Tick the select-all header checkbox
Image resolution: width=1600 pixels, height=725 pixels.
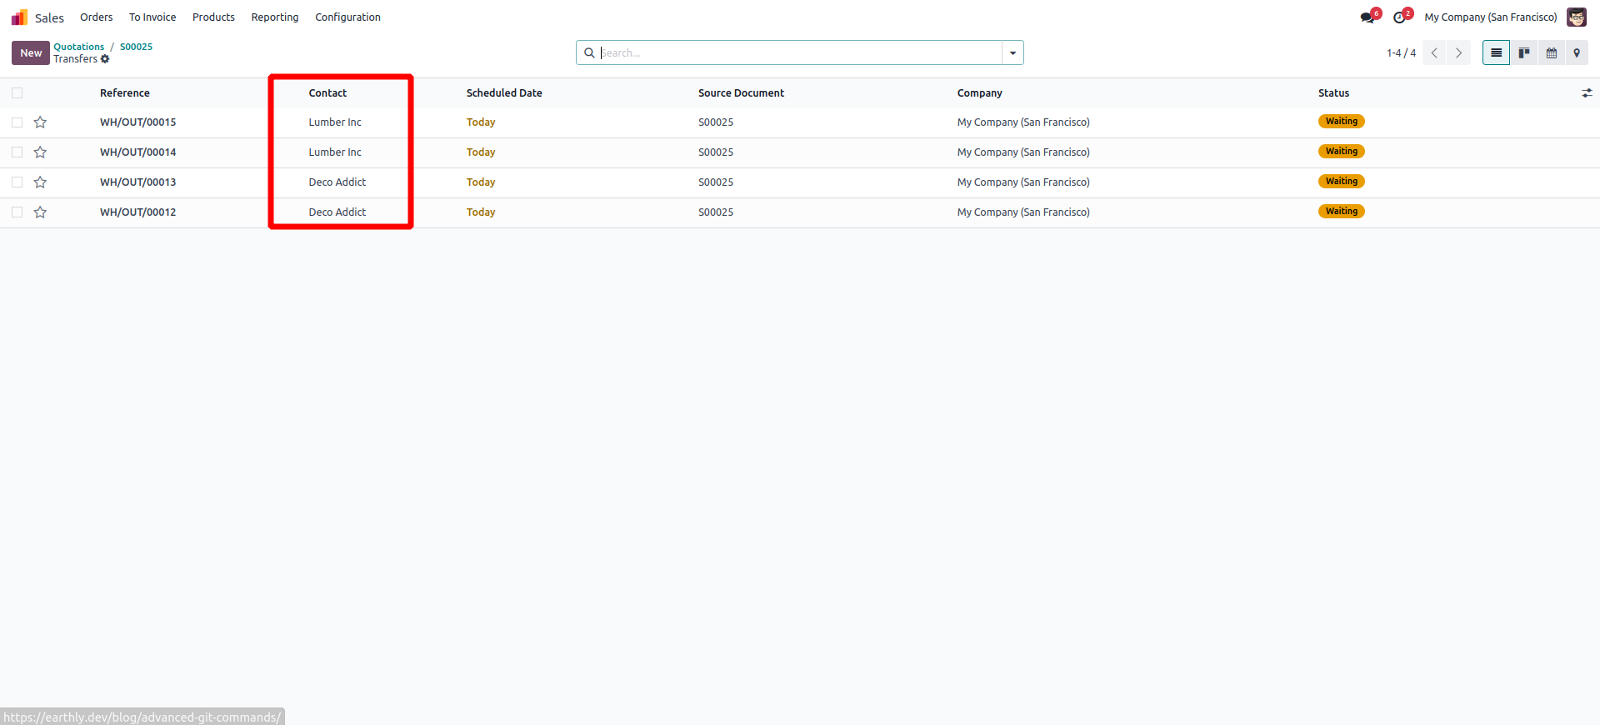pyautogui.click(x=17, y=93)
